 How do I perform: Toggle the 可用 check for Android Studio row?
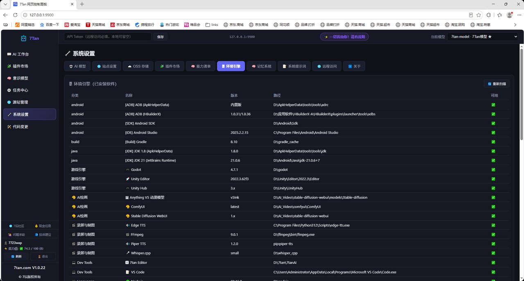[493, 132]
